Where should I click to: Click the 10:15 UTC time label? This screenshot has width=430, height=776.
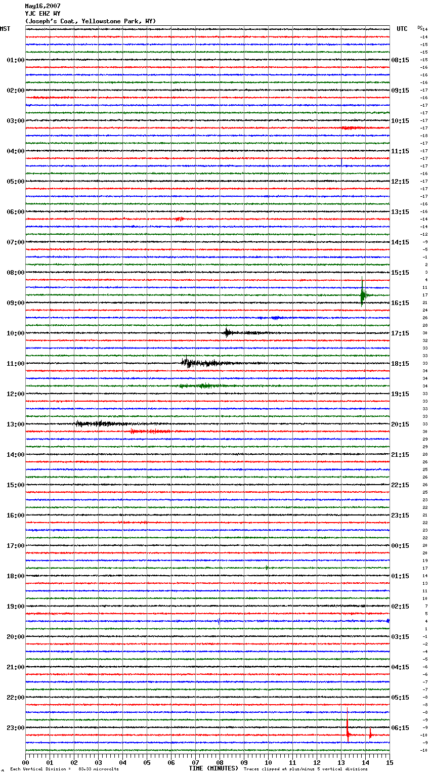[400, 121]
